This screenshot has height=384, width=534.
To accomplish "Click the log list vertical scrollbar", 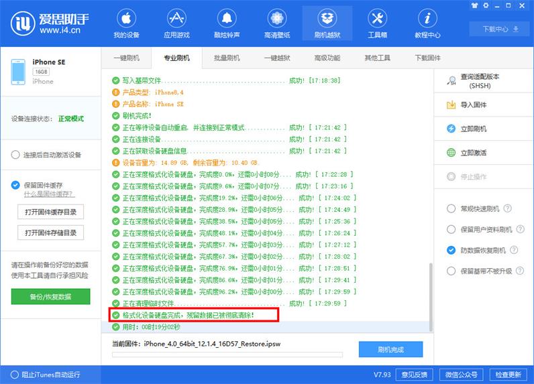I will (431, 297).
